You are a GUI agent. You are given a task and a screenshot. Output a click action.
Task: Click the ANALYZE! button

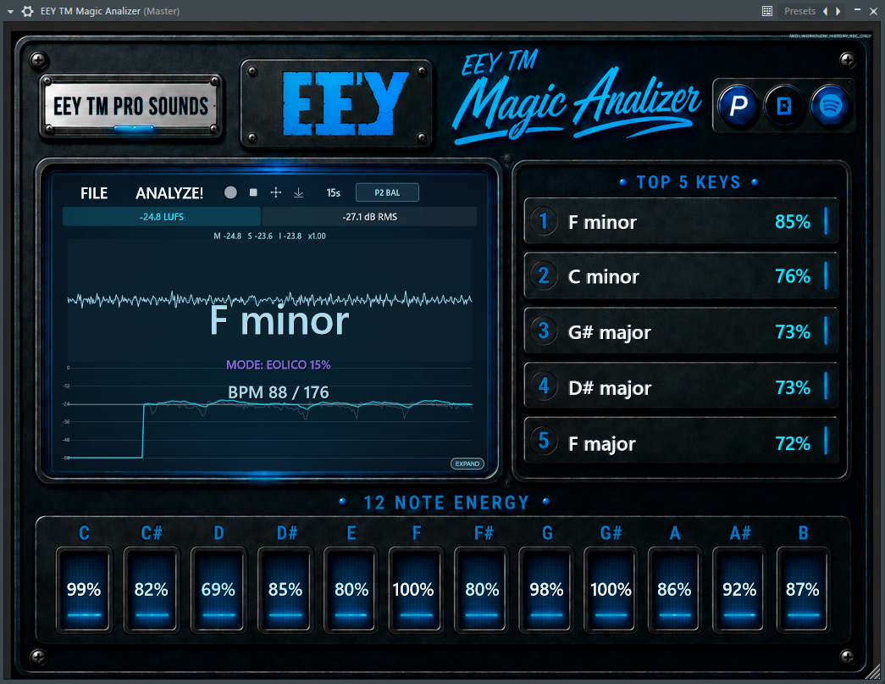[x=169, y=193]
